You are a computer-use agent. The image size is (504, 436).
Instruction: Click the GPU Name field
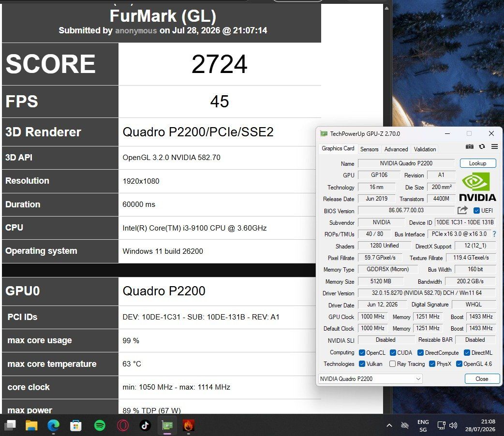coord(406,163)
